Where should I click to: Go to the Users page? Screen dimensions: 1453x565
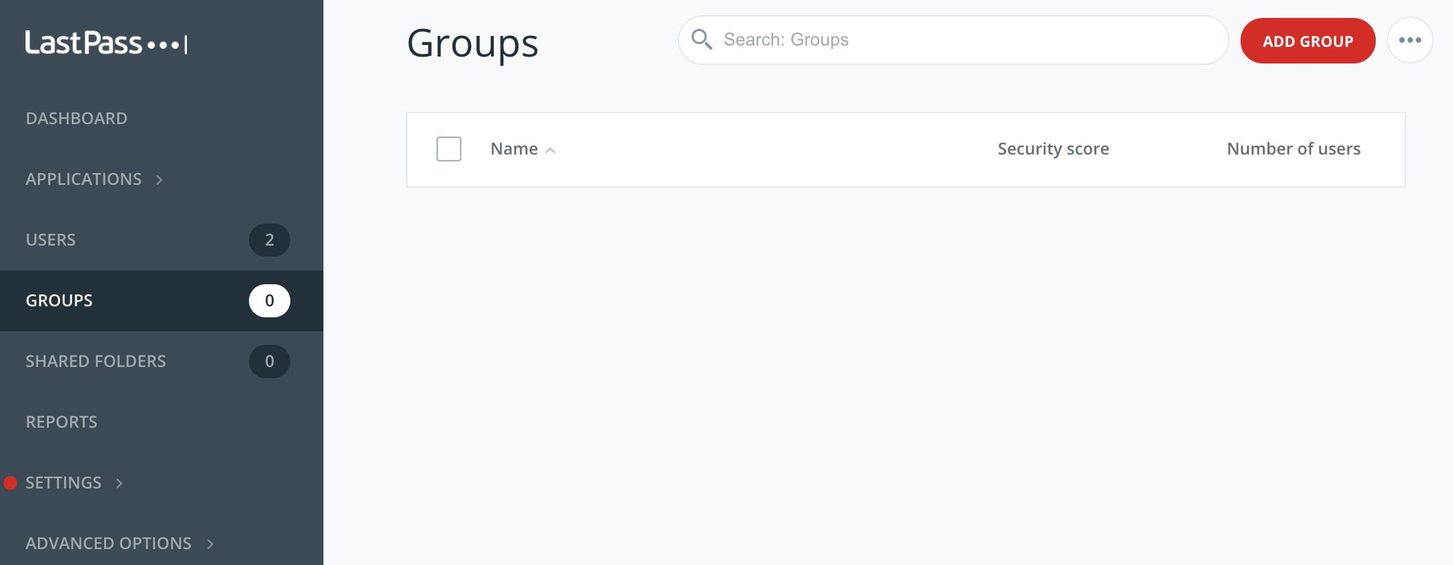[51, 240]
